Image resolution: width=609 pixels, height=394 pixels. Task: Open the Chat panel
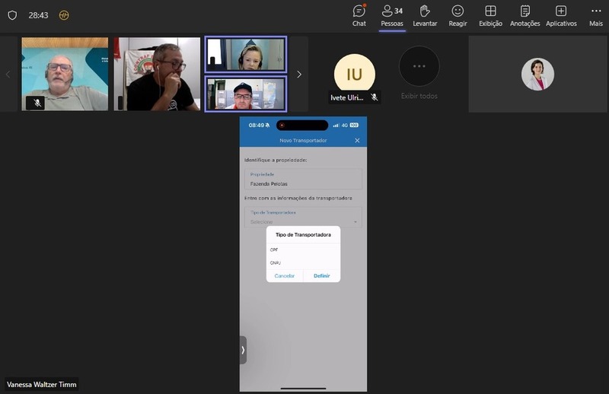coord(359,14)
